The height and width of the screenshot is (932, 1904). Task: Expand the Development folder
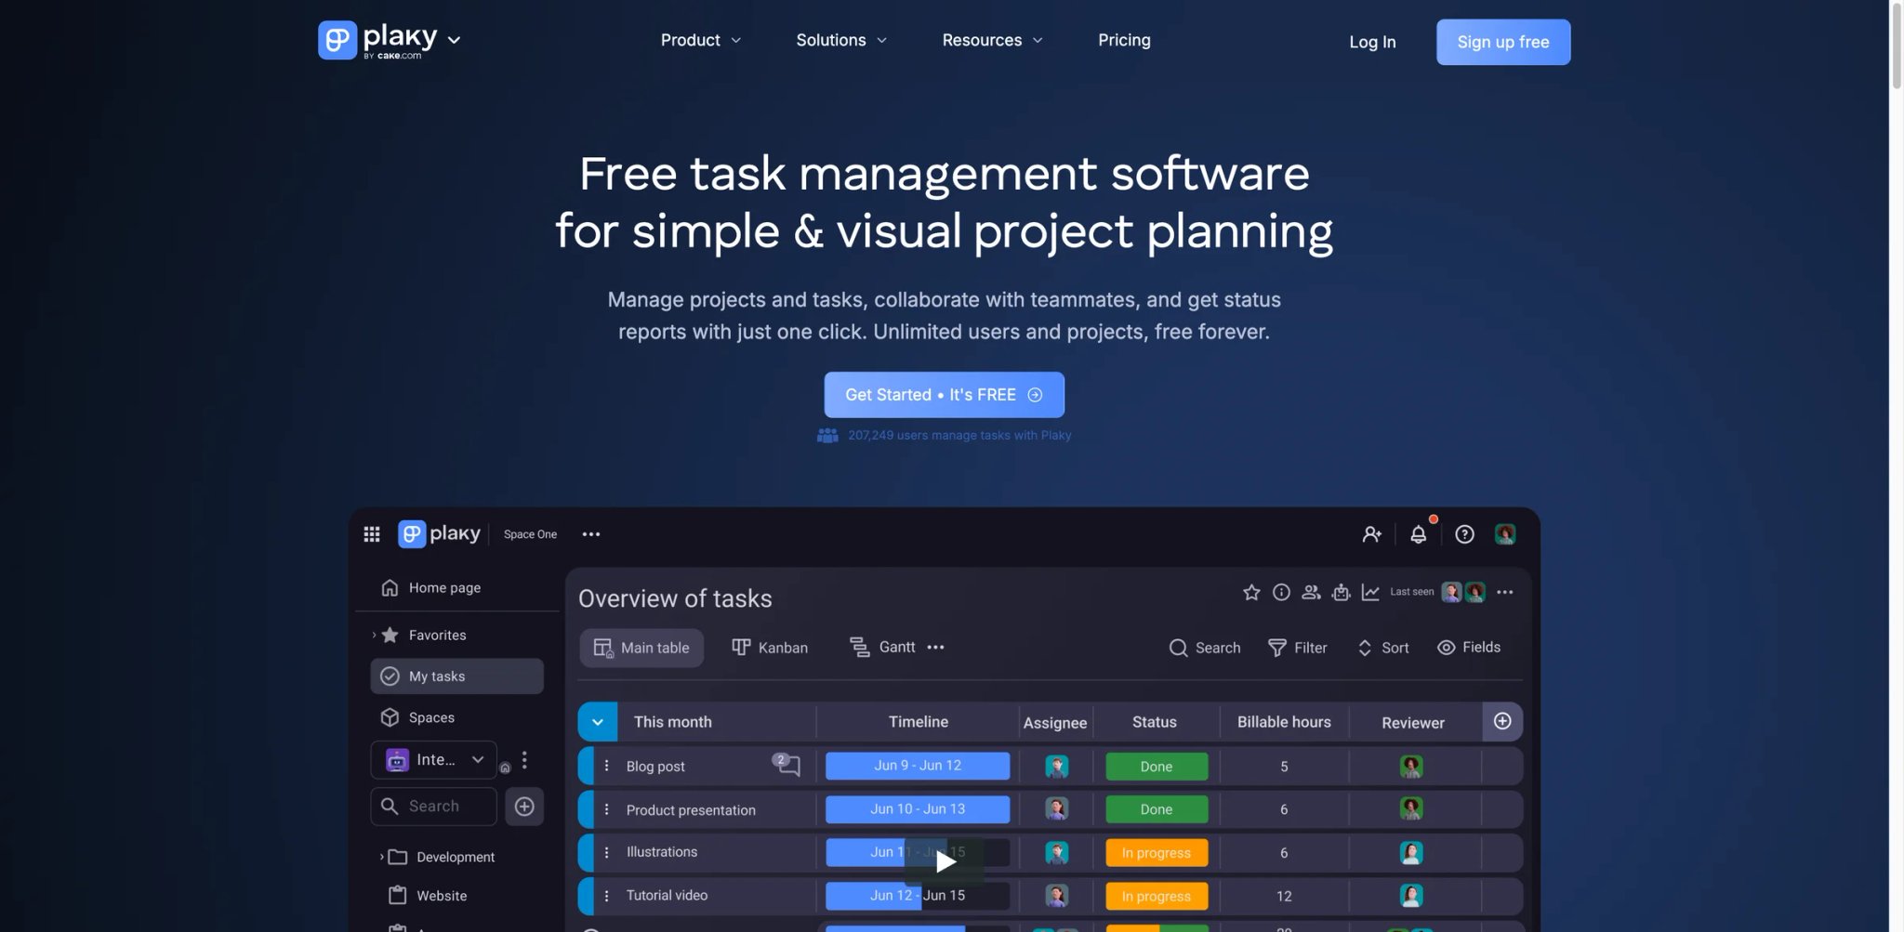coord(382,857)
